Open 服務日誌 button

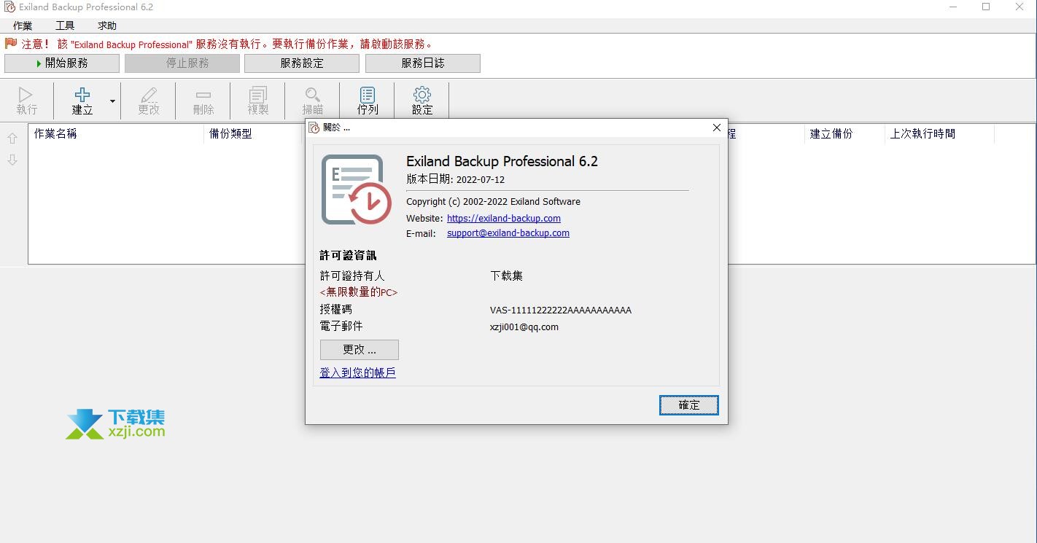click(x=423, y=63)
